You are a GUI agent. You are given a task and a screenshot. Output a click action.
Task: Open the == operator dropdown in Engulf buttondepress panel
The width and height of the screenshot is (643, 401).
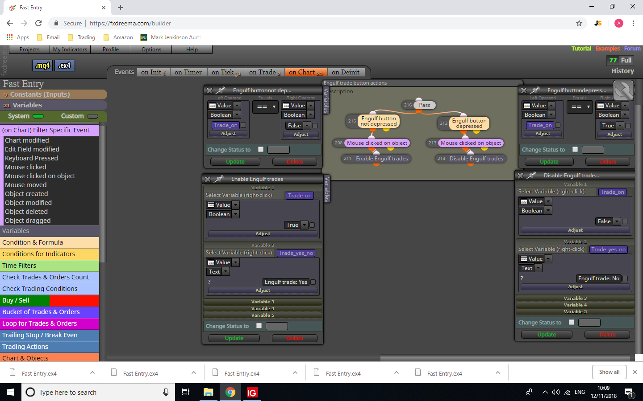580,107
